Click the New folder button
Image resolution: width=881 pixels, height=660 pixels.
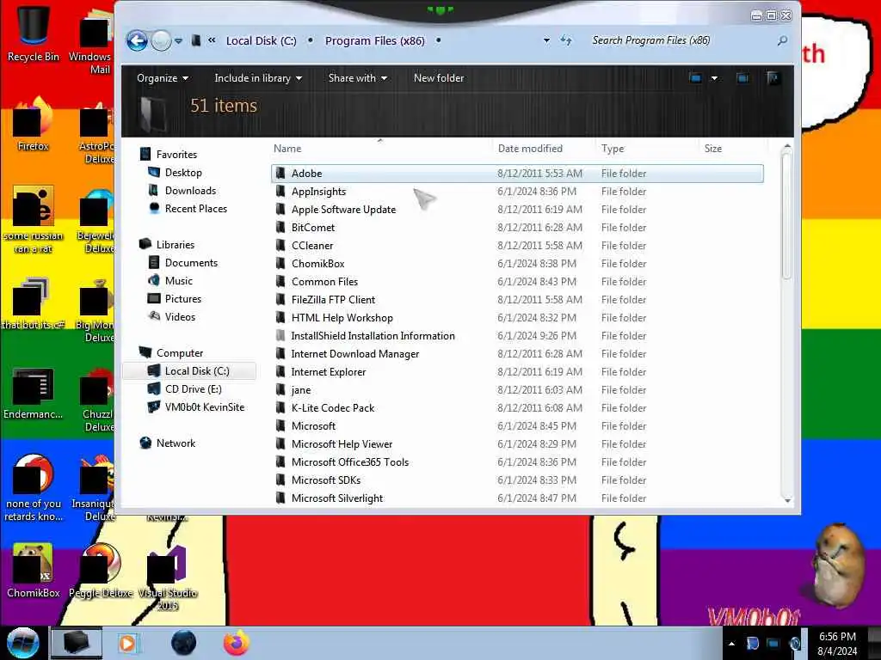pyautogui.click(x=439, y=78)
